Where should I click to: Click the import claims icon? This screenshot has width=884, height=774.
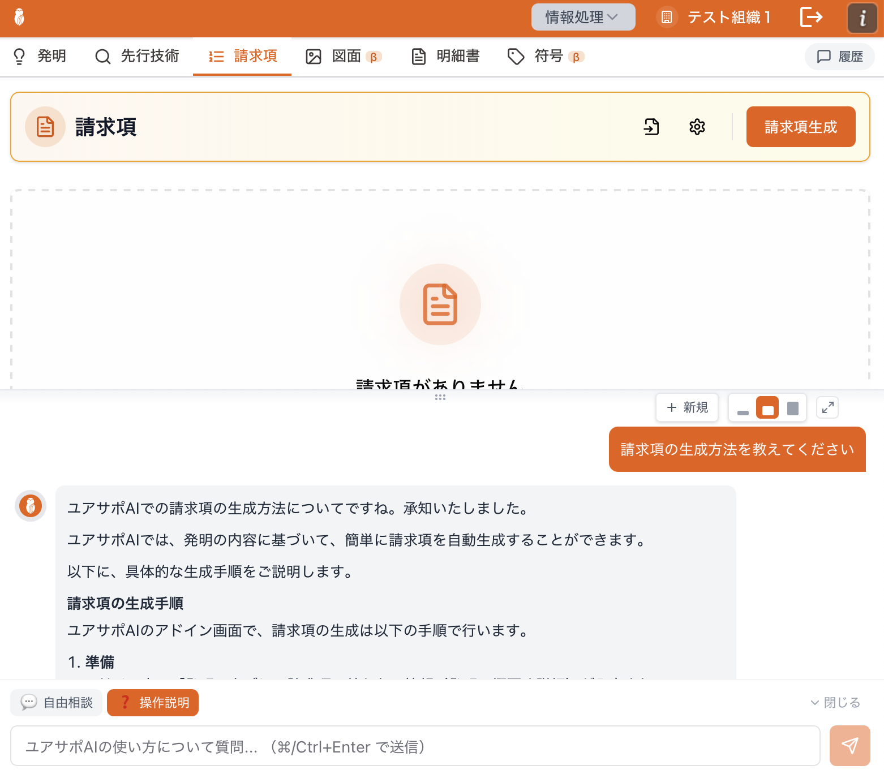tap(651, 127)
